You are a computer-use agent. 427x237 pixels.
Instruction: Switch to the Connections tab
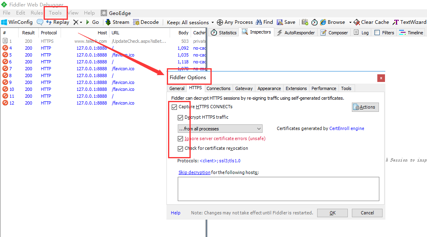coord(219,88)
